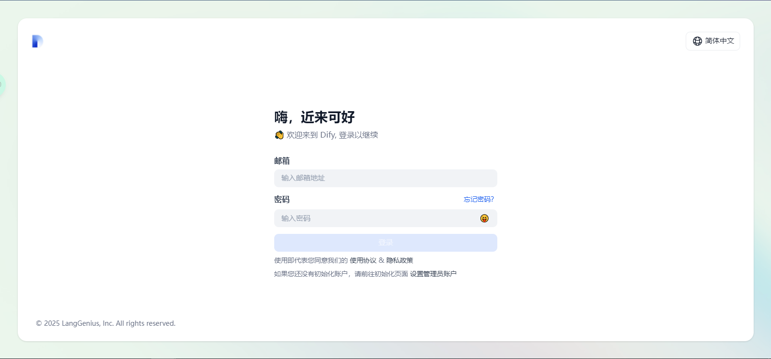The height and width of the screenshot is (359, 771).
Task: Click the 欢迎来到 Dify, 登录以继续 subtitle text
Action: point(332,135)
